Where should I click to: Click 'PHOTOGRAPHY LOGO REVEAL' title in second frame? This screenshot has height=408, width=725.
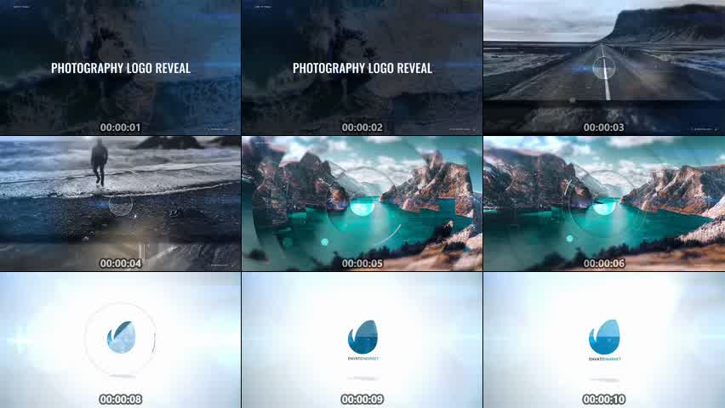pyautogui.click(x=362, y=68)
